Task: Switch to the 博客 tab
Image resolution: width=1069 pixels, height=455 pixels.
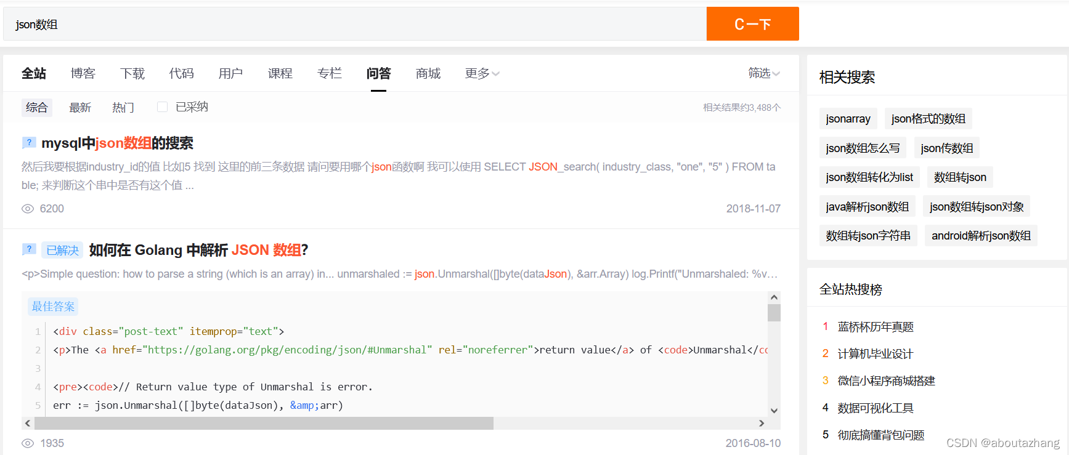Action: coord(83,73)
